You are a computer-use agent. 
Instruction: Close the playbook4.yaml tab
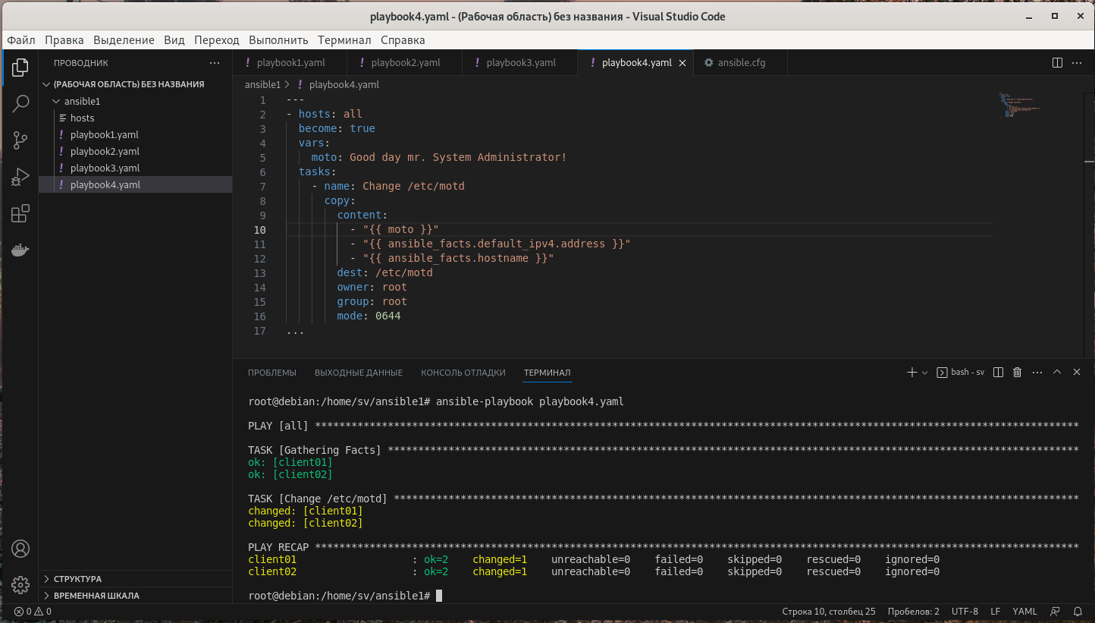682,63
